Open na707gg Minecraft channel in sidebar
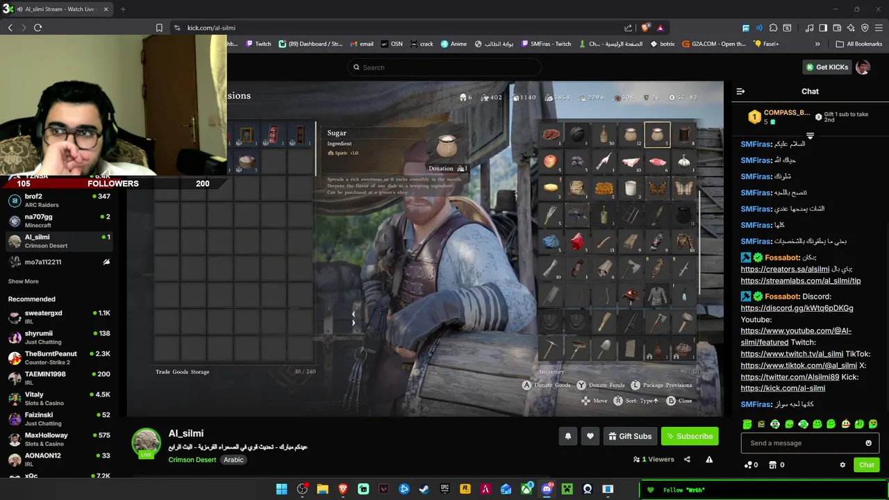 tap(59, 221)
